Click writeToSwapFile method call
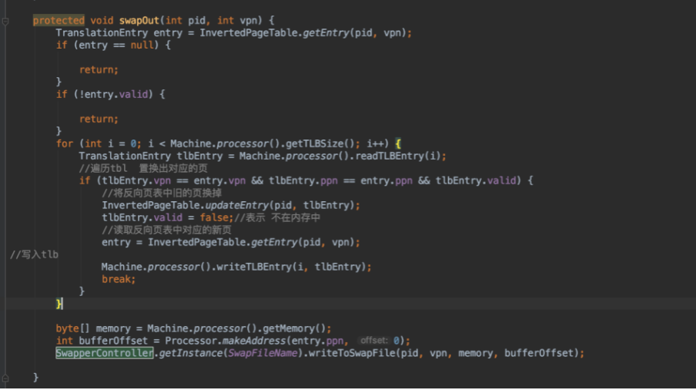 (350, 353)
